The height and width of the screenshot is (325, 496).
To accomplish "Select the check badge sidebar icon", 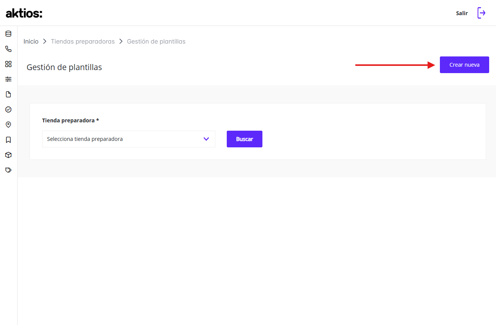I will coord(8,109).
